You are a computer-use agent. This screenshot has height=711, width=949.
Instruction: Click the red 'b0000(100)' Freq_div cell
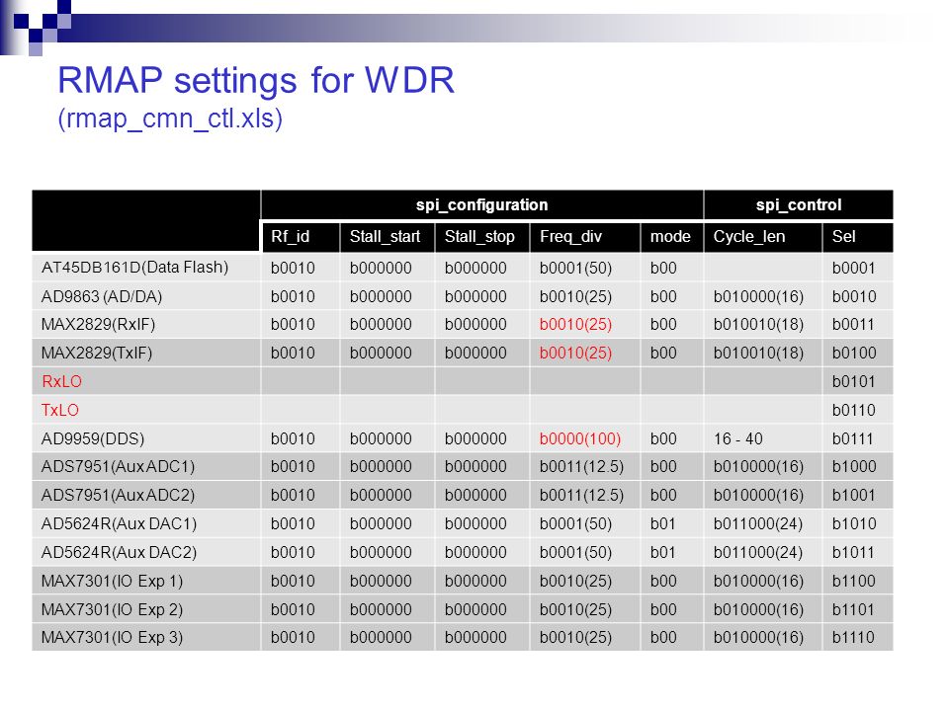[580, 438]
